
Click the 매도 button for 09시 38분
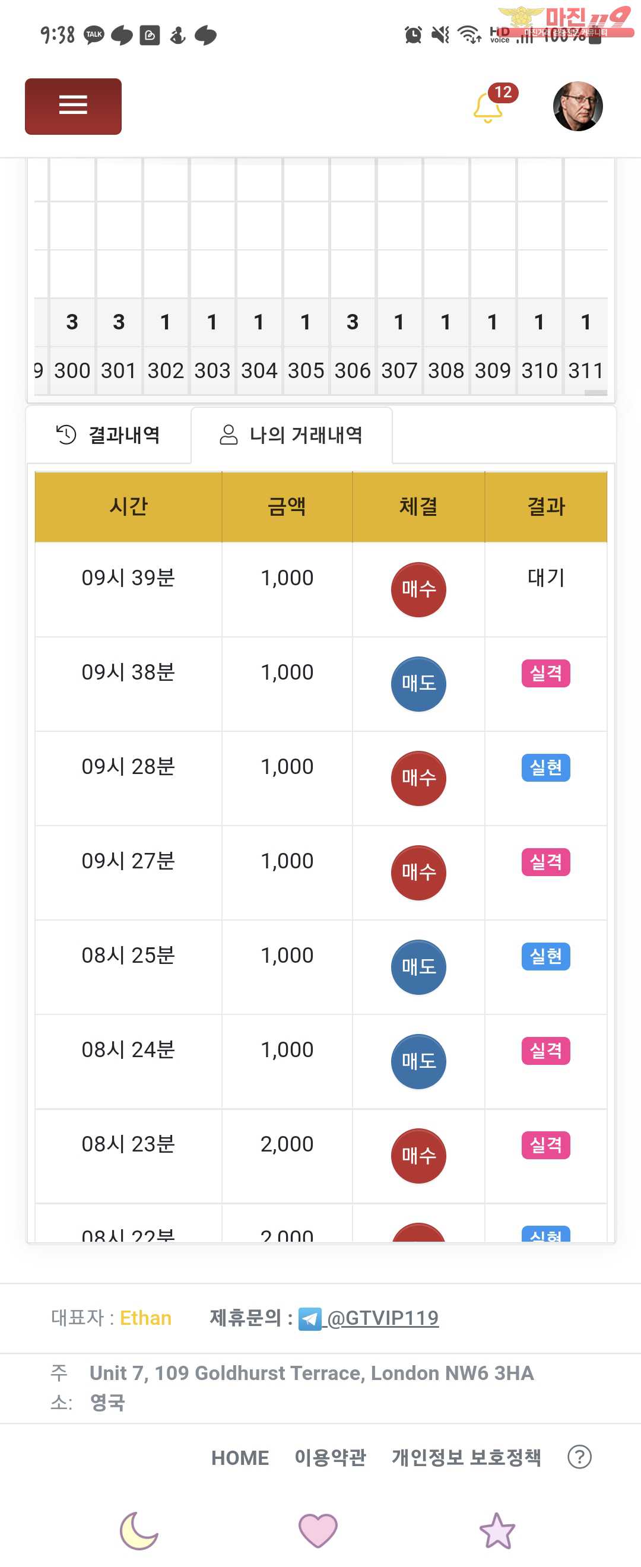[418, 684]
